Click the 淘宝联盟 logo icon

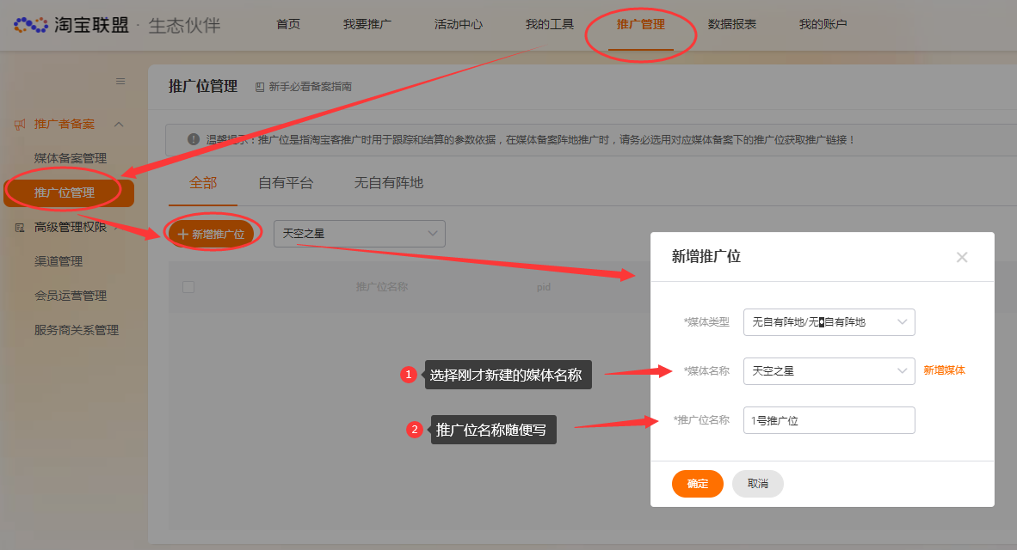point(31,25)
